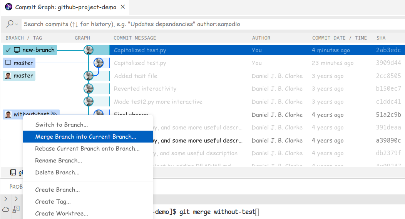This screenshot has width=405, height=219.
Task: Expand the second chevron in the bottom-left panel
Action: (x=16, y=199)
